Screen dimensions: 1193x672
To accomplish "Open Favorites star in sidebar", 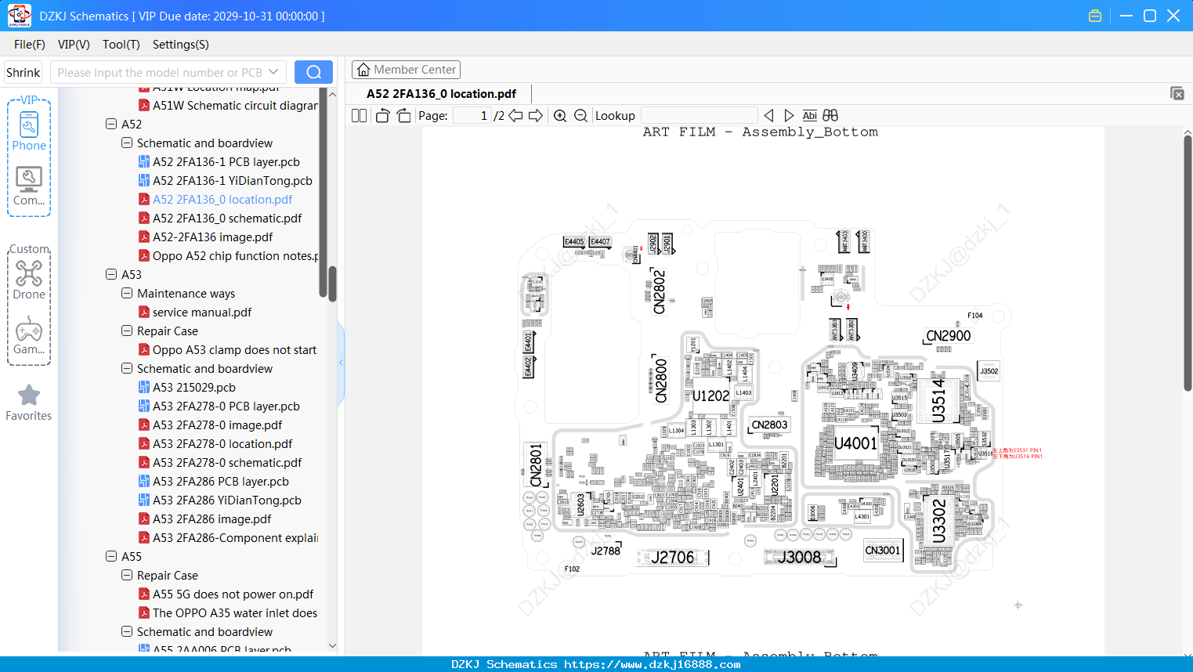I will pyautogui.click(x=29, y=403).
